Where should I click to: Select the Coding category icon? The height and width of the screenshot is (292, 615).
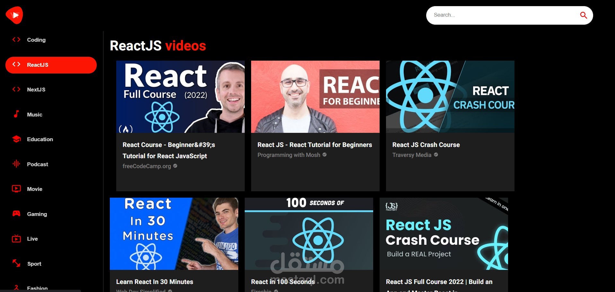tap(16, 40)
